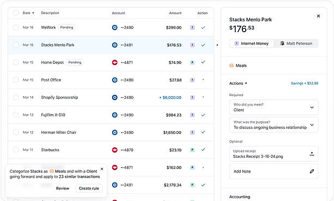Select the Internet Money tab

252,44
